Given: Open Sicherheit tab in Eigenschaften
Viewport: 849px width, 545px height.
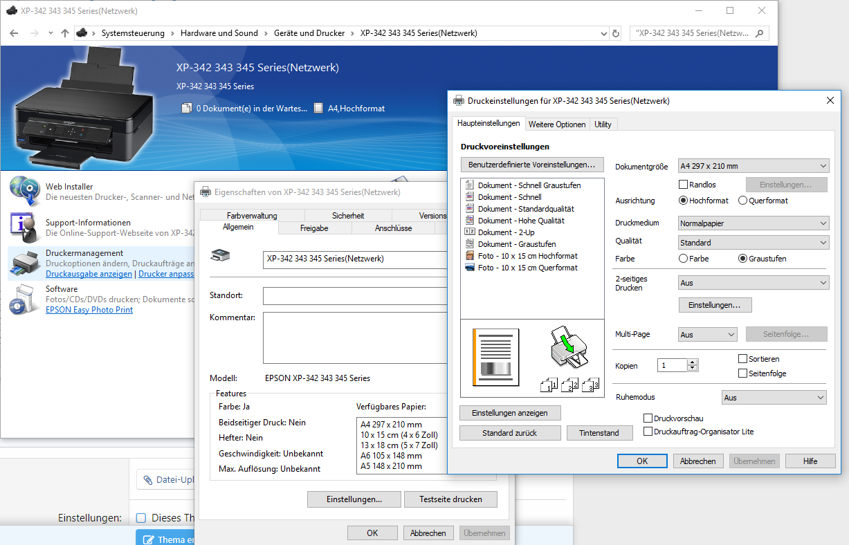Looking at the screenshot, I should point(348,216).
